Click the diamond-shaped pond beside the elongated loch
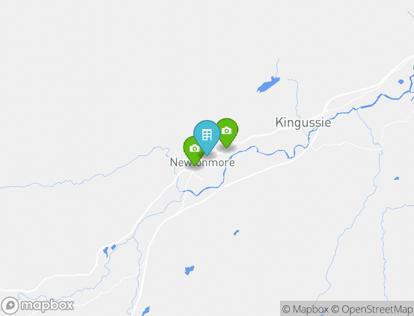 [114, 247]
